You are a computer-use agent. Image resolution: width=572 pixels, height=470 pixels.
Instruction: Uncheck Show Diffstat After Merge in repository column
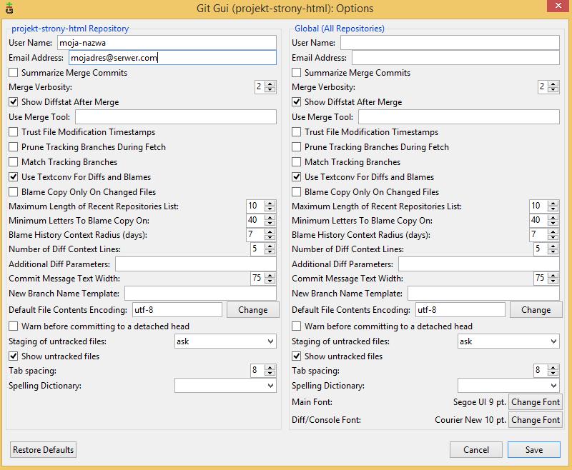(13, 101)
